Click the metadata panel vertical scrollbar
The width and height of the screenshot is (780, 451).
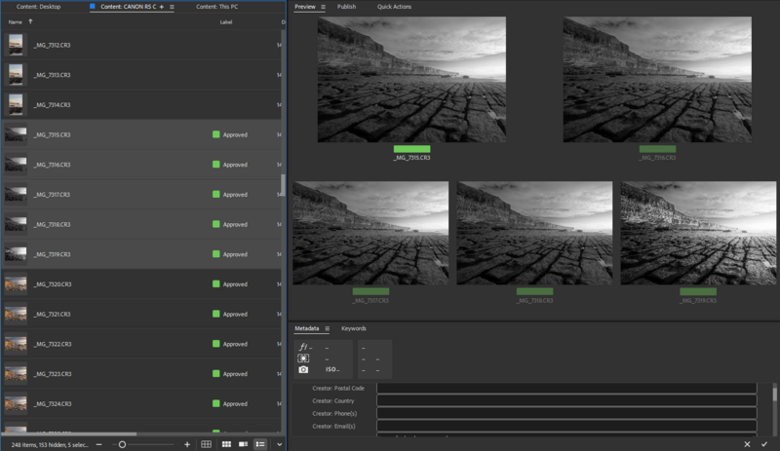click(x=774, y=395)
